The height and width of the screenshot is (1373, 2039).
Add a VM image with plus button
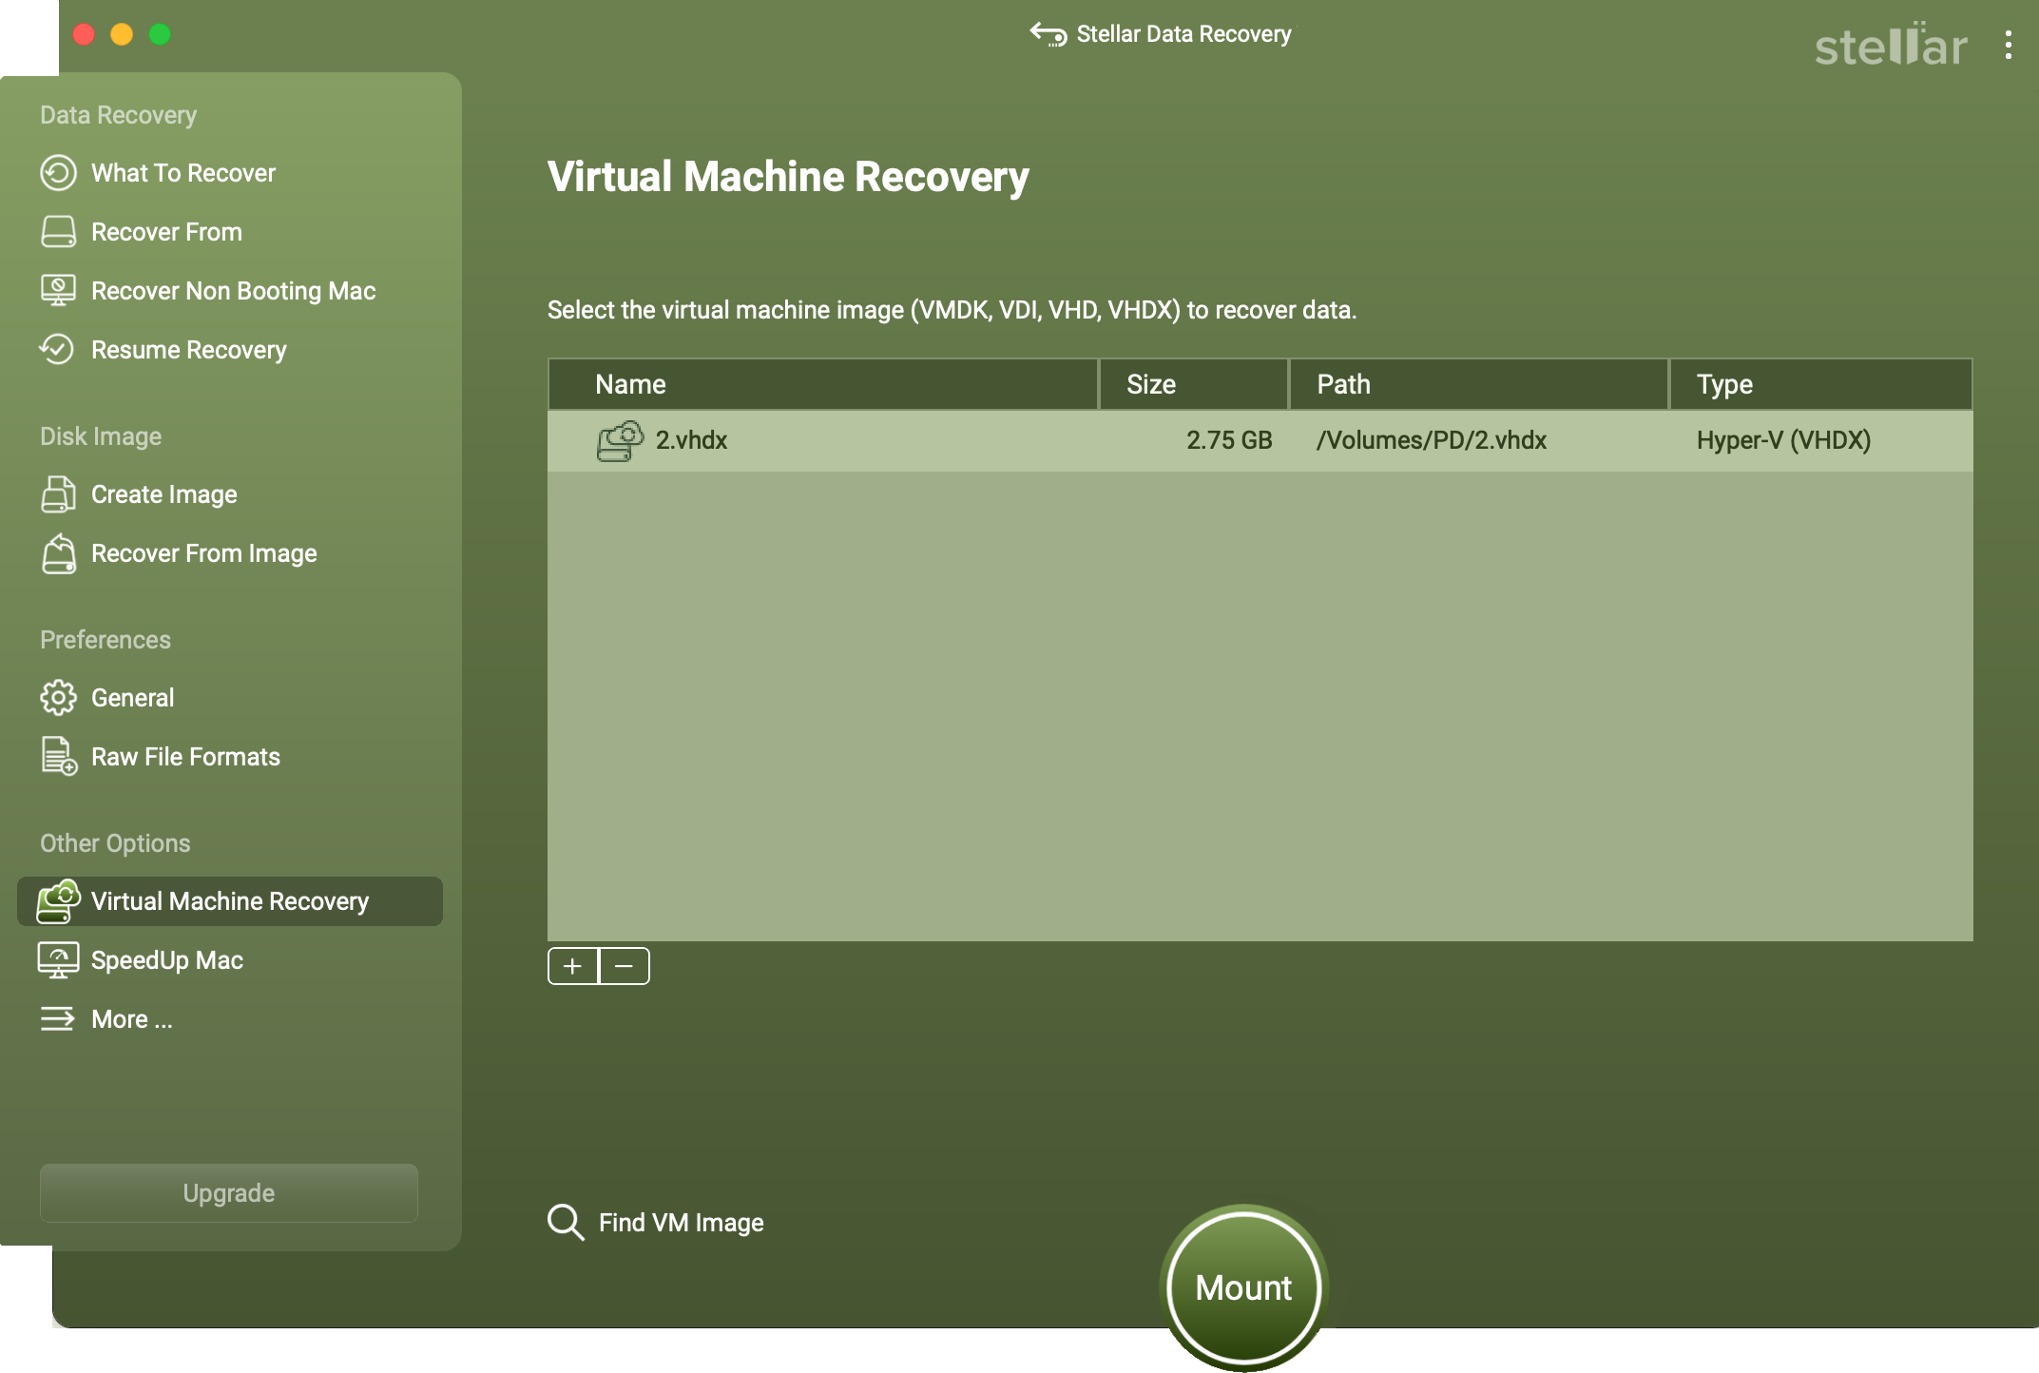click(572, 966)
